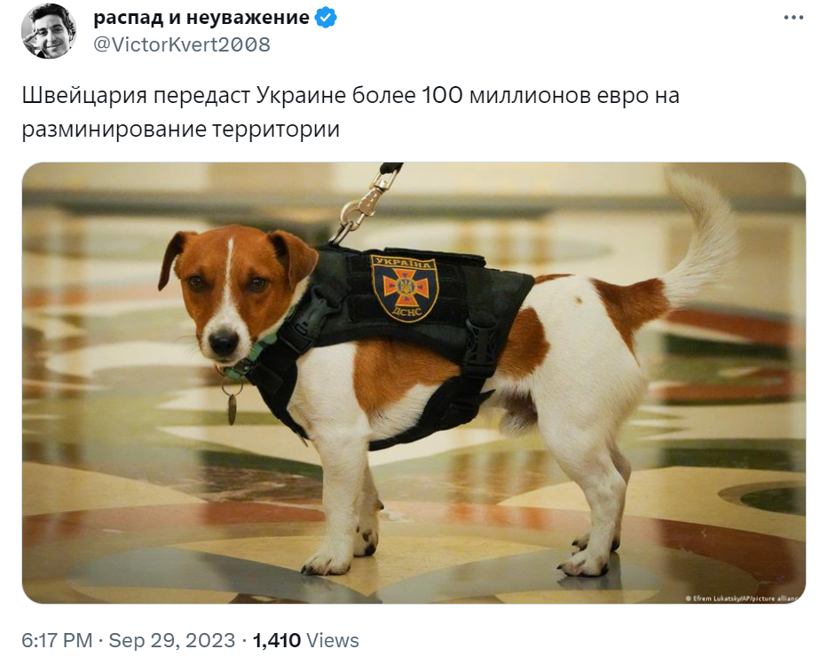Viewport: 820px width, 665px height.
Task: Open the @VictorKvert2008 handle link
Action: 181,45
